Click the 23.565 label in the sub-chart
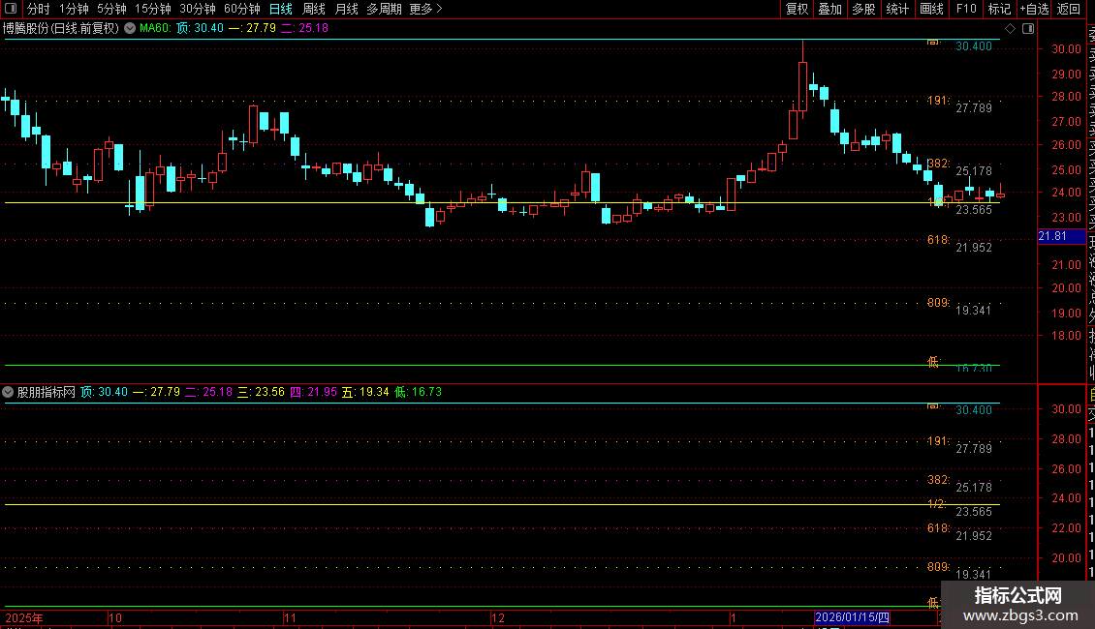The height and width of the screenshot is (629, 1095). click(x=974, y=512)
